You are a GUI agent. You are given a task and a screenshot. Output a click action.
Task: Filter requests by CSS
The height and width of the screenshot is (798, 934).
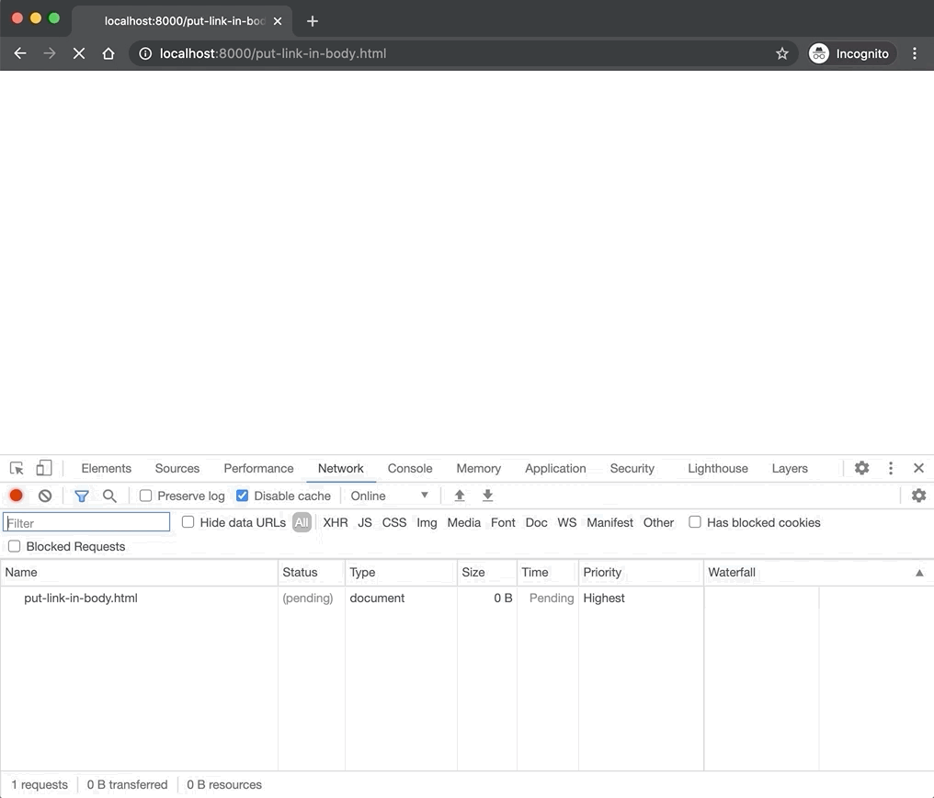(393, 522)
